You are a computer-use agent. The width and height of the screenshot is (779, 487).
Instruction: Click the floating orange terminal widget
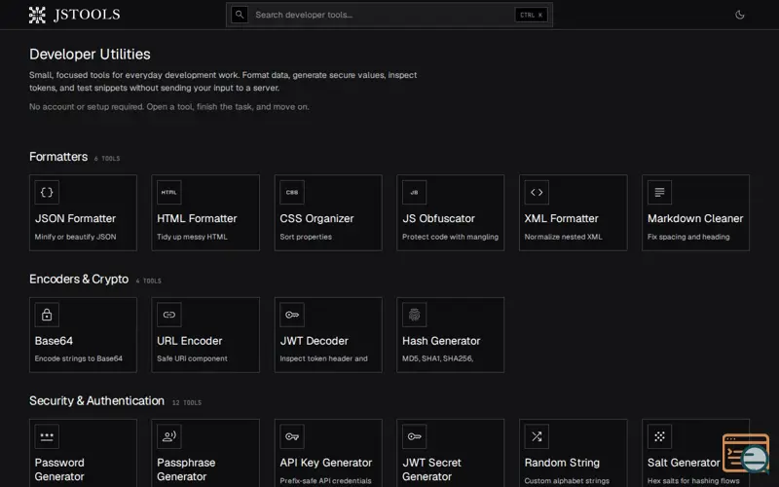point(746,453)
